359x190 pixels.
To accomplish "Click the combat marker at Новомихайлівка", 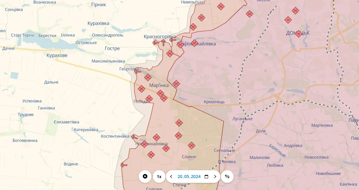I will point(144,144).
